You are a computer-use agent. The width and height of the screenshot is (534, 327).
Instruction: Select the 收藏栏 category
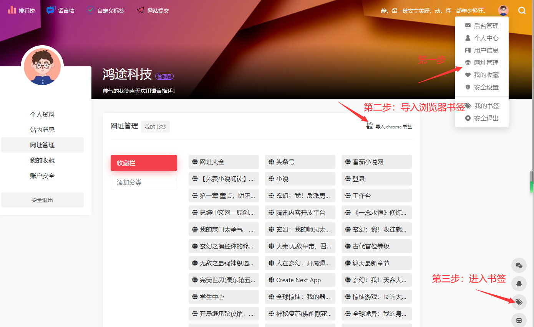pos(144,163)
